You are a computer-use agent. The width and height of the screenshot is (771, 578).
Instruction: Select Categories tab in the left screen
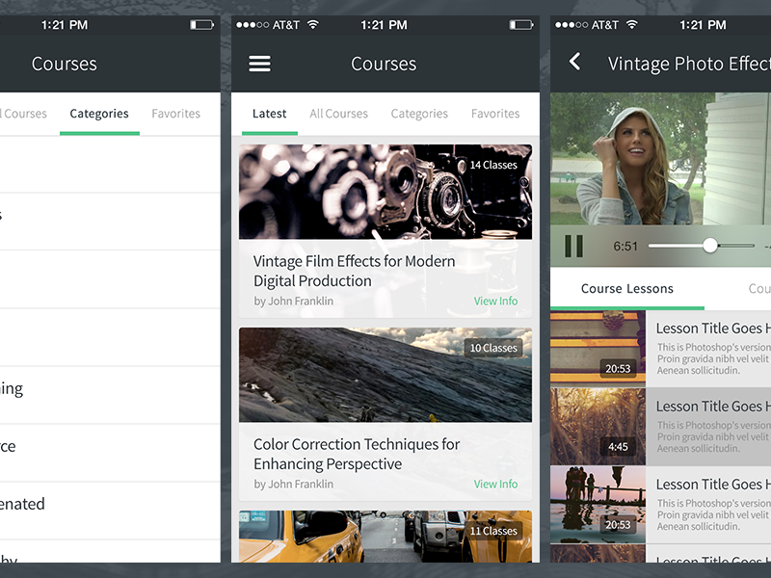click(99, 114)
